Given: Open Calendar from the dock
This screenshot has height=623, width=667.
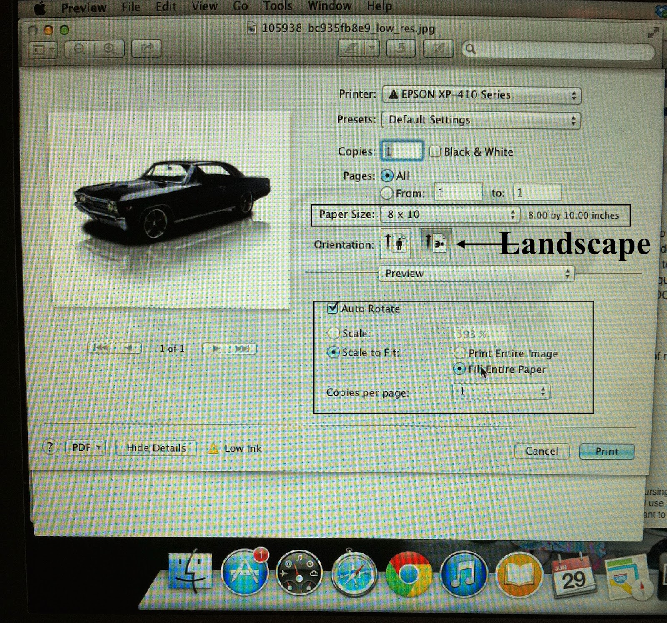Looking at the screenshot, I should pos(574,575).
